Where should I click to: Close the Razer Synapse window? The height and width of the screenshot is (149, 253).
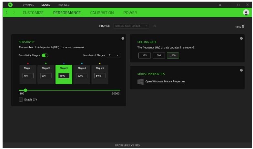click(x=247, y=5)
